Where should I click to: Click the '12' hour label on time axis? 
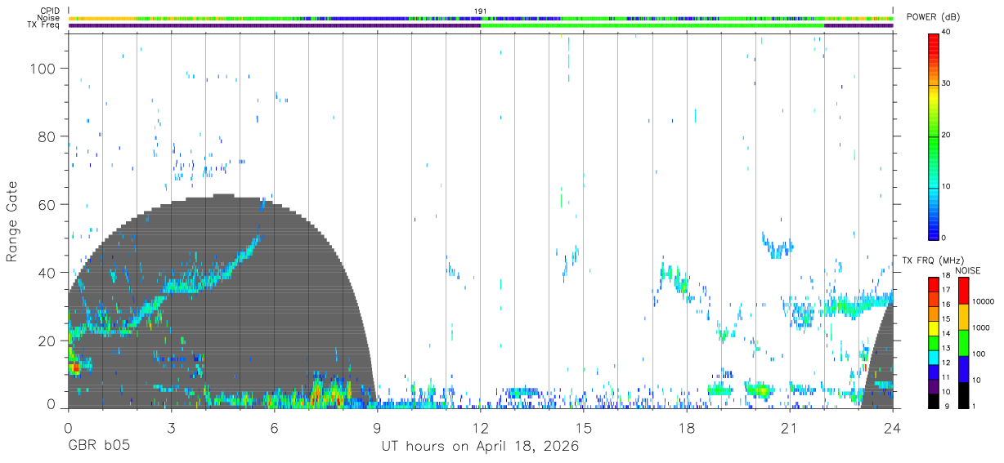(480, 428)
